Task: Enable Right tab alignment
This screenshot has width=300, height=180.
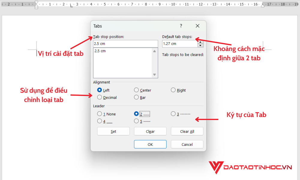Action: pyautogui.click(x=173, y=90)
